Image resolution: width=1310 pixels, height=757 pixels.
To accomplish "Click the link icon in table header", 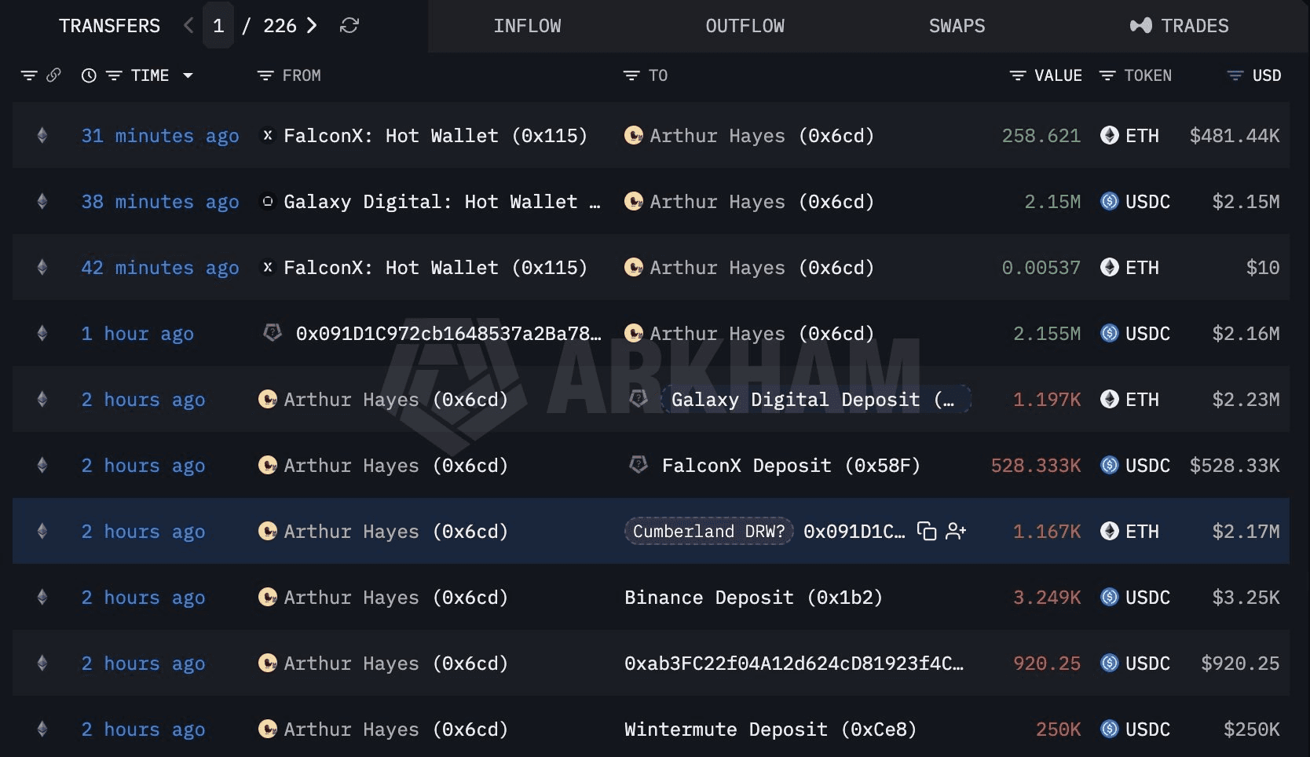I will [x=53, y=75].
